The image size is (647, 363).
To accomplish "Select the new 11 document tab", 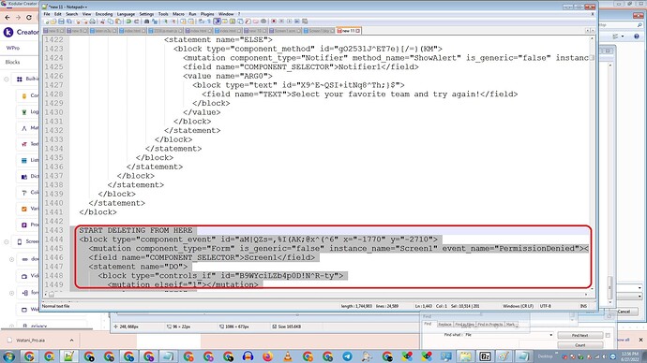I will point(349,31).
